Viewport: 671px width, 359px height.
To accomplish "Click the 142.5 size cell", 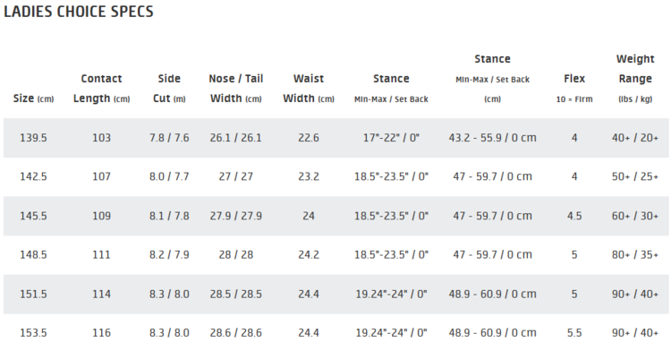I will point(34,176).
